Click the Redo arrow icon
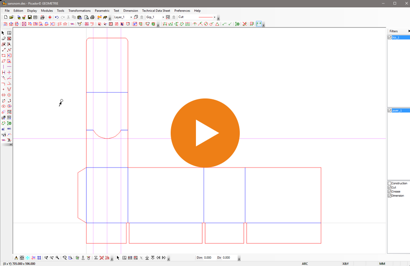Screen dimensions: 410x266 pyautogui.click(x=62, y=17)
